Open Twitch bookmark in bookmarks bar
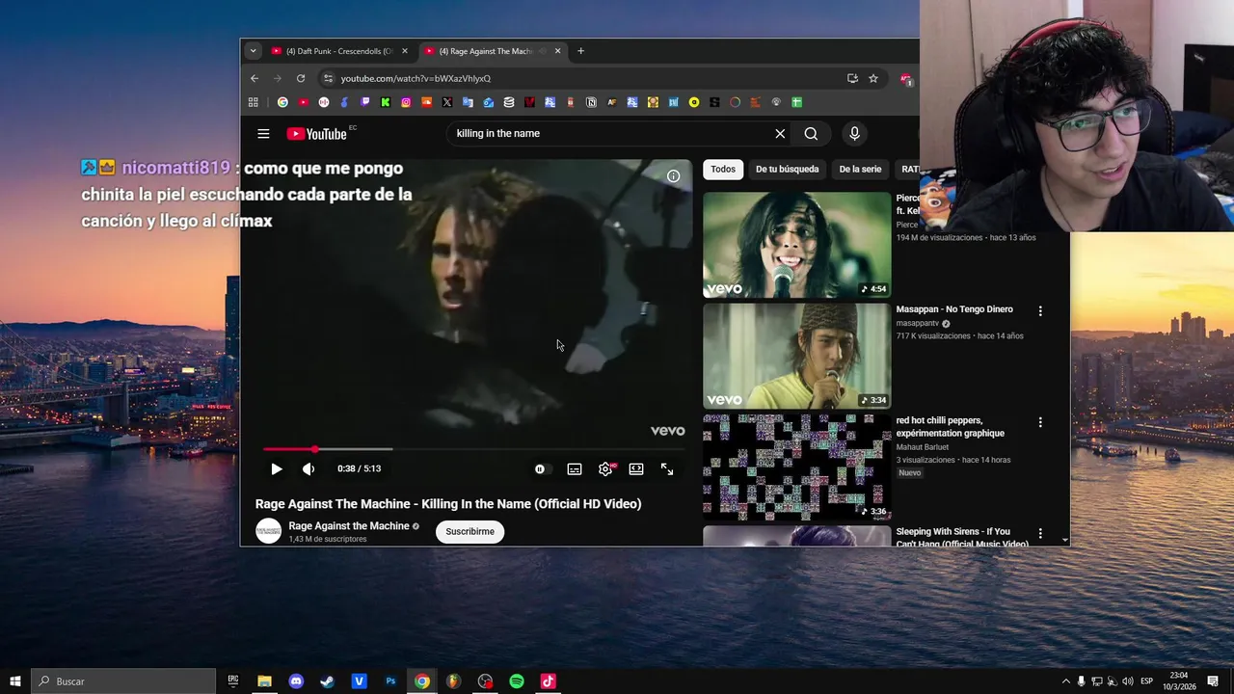Viewport: 1234px width, 694px height. pyautogui.click(x=364, y=102)
